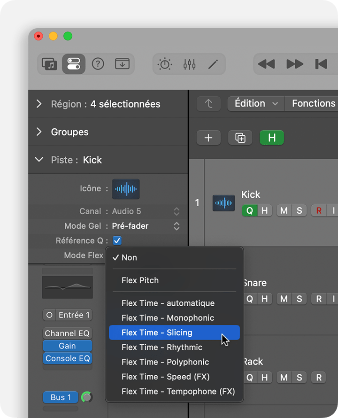Click the Channel EQ plugin slot
Viewport: 338px width, 418px height.
click(x=67, y=333)
